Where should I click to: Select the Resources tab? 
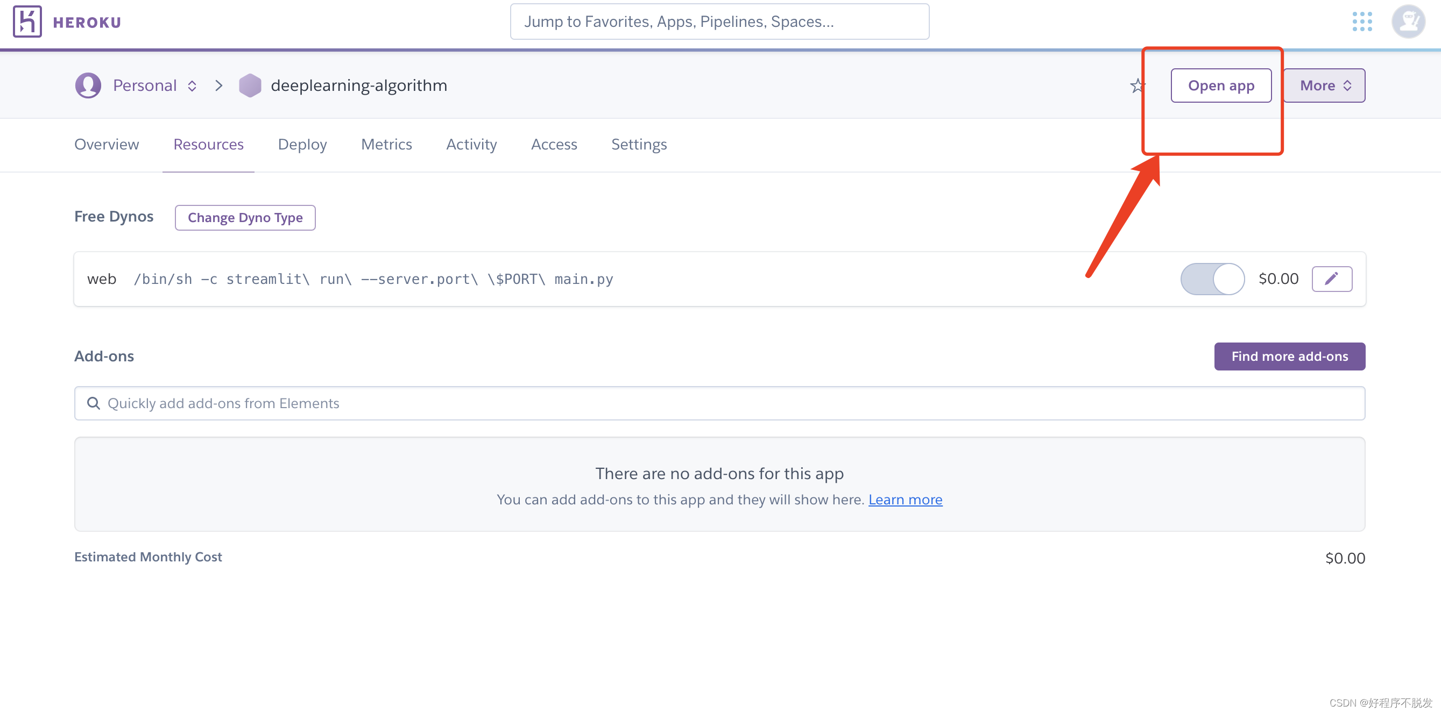click(208, 144)
